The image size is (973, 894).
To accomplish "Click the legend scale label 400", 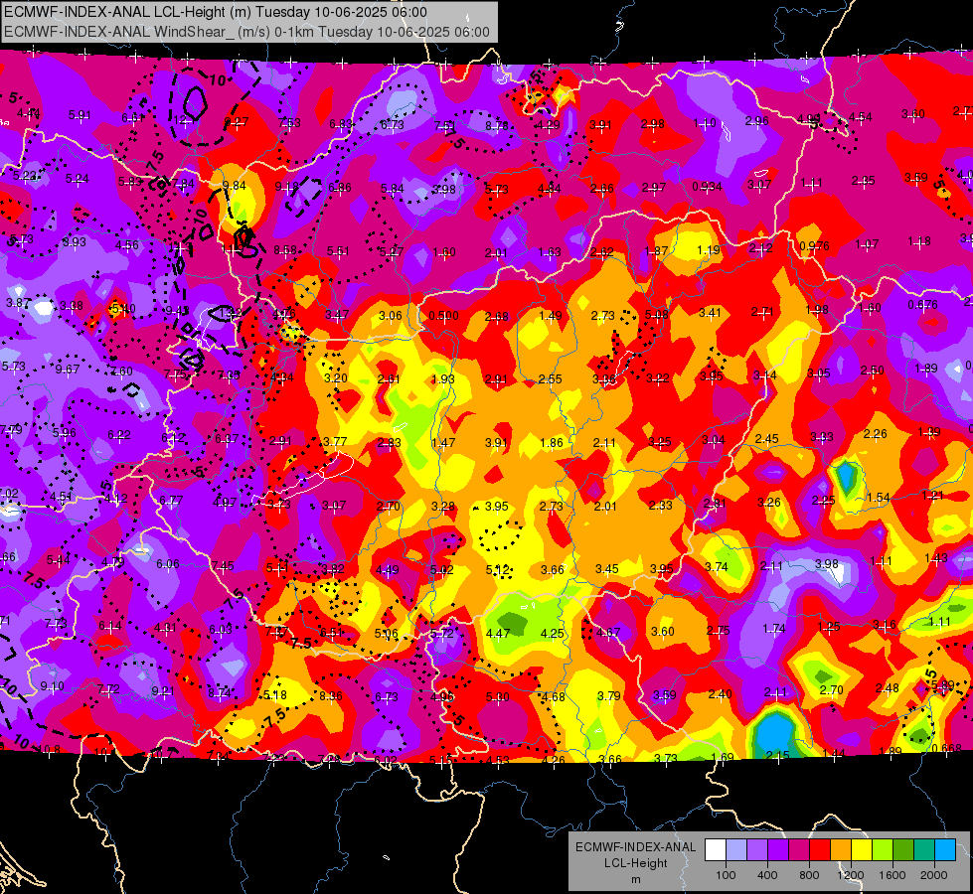I will click(767, 875).
